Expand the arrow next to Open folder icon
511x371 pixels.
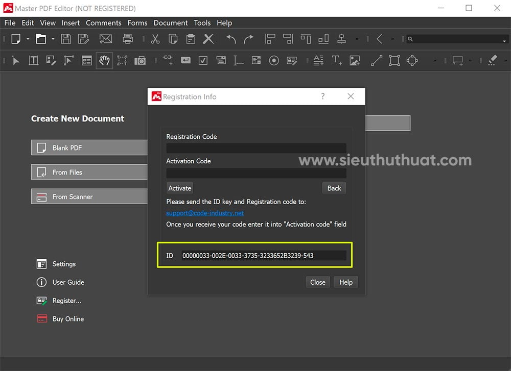pyautogui.click(x=53, y=39)
